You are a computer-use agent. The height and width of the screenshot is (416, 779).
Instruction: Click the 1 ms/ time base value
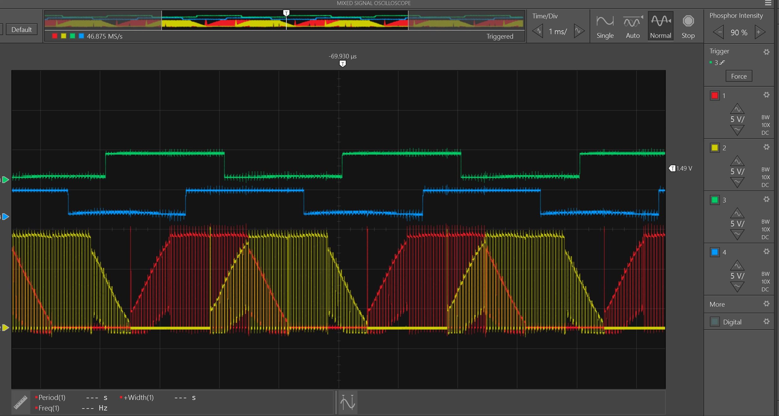click(x=558, y=31)
